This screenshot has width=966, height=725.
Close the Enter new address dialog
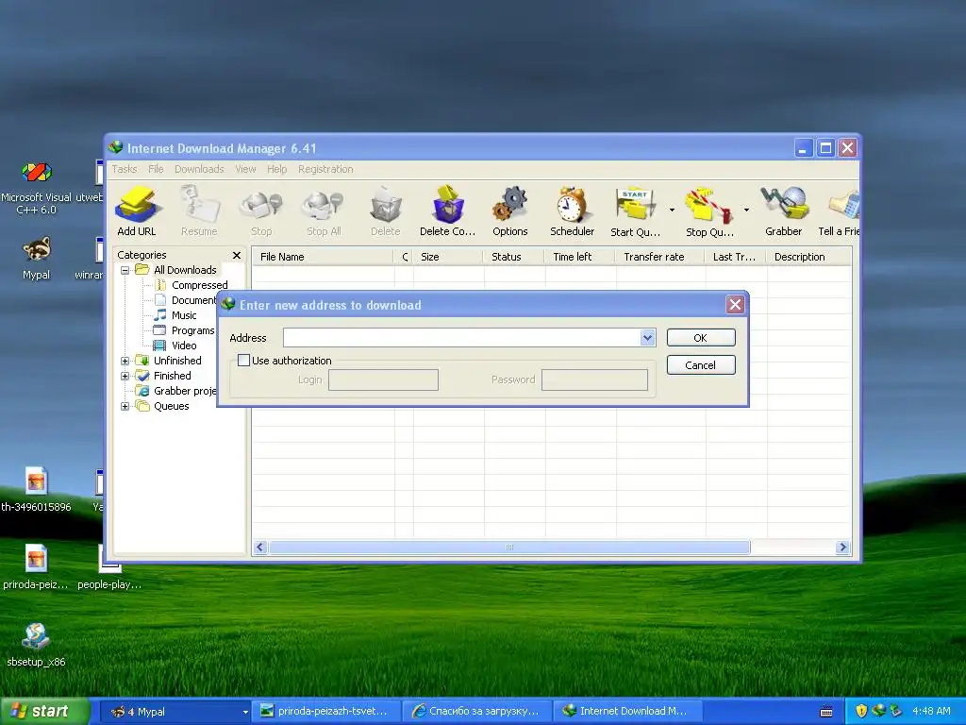(x=735, y=305)
